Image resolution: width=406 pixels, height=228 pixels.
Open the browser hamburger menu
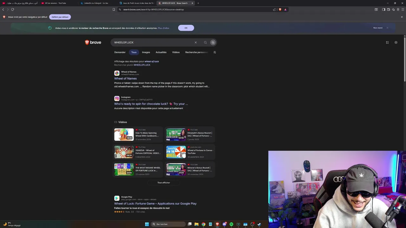coord(403,9)
